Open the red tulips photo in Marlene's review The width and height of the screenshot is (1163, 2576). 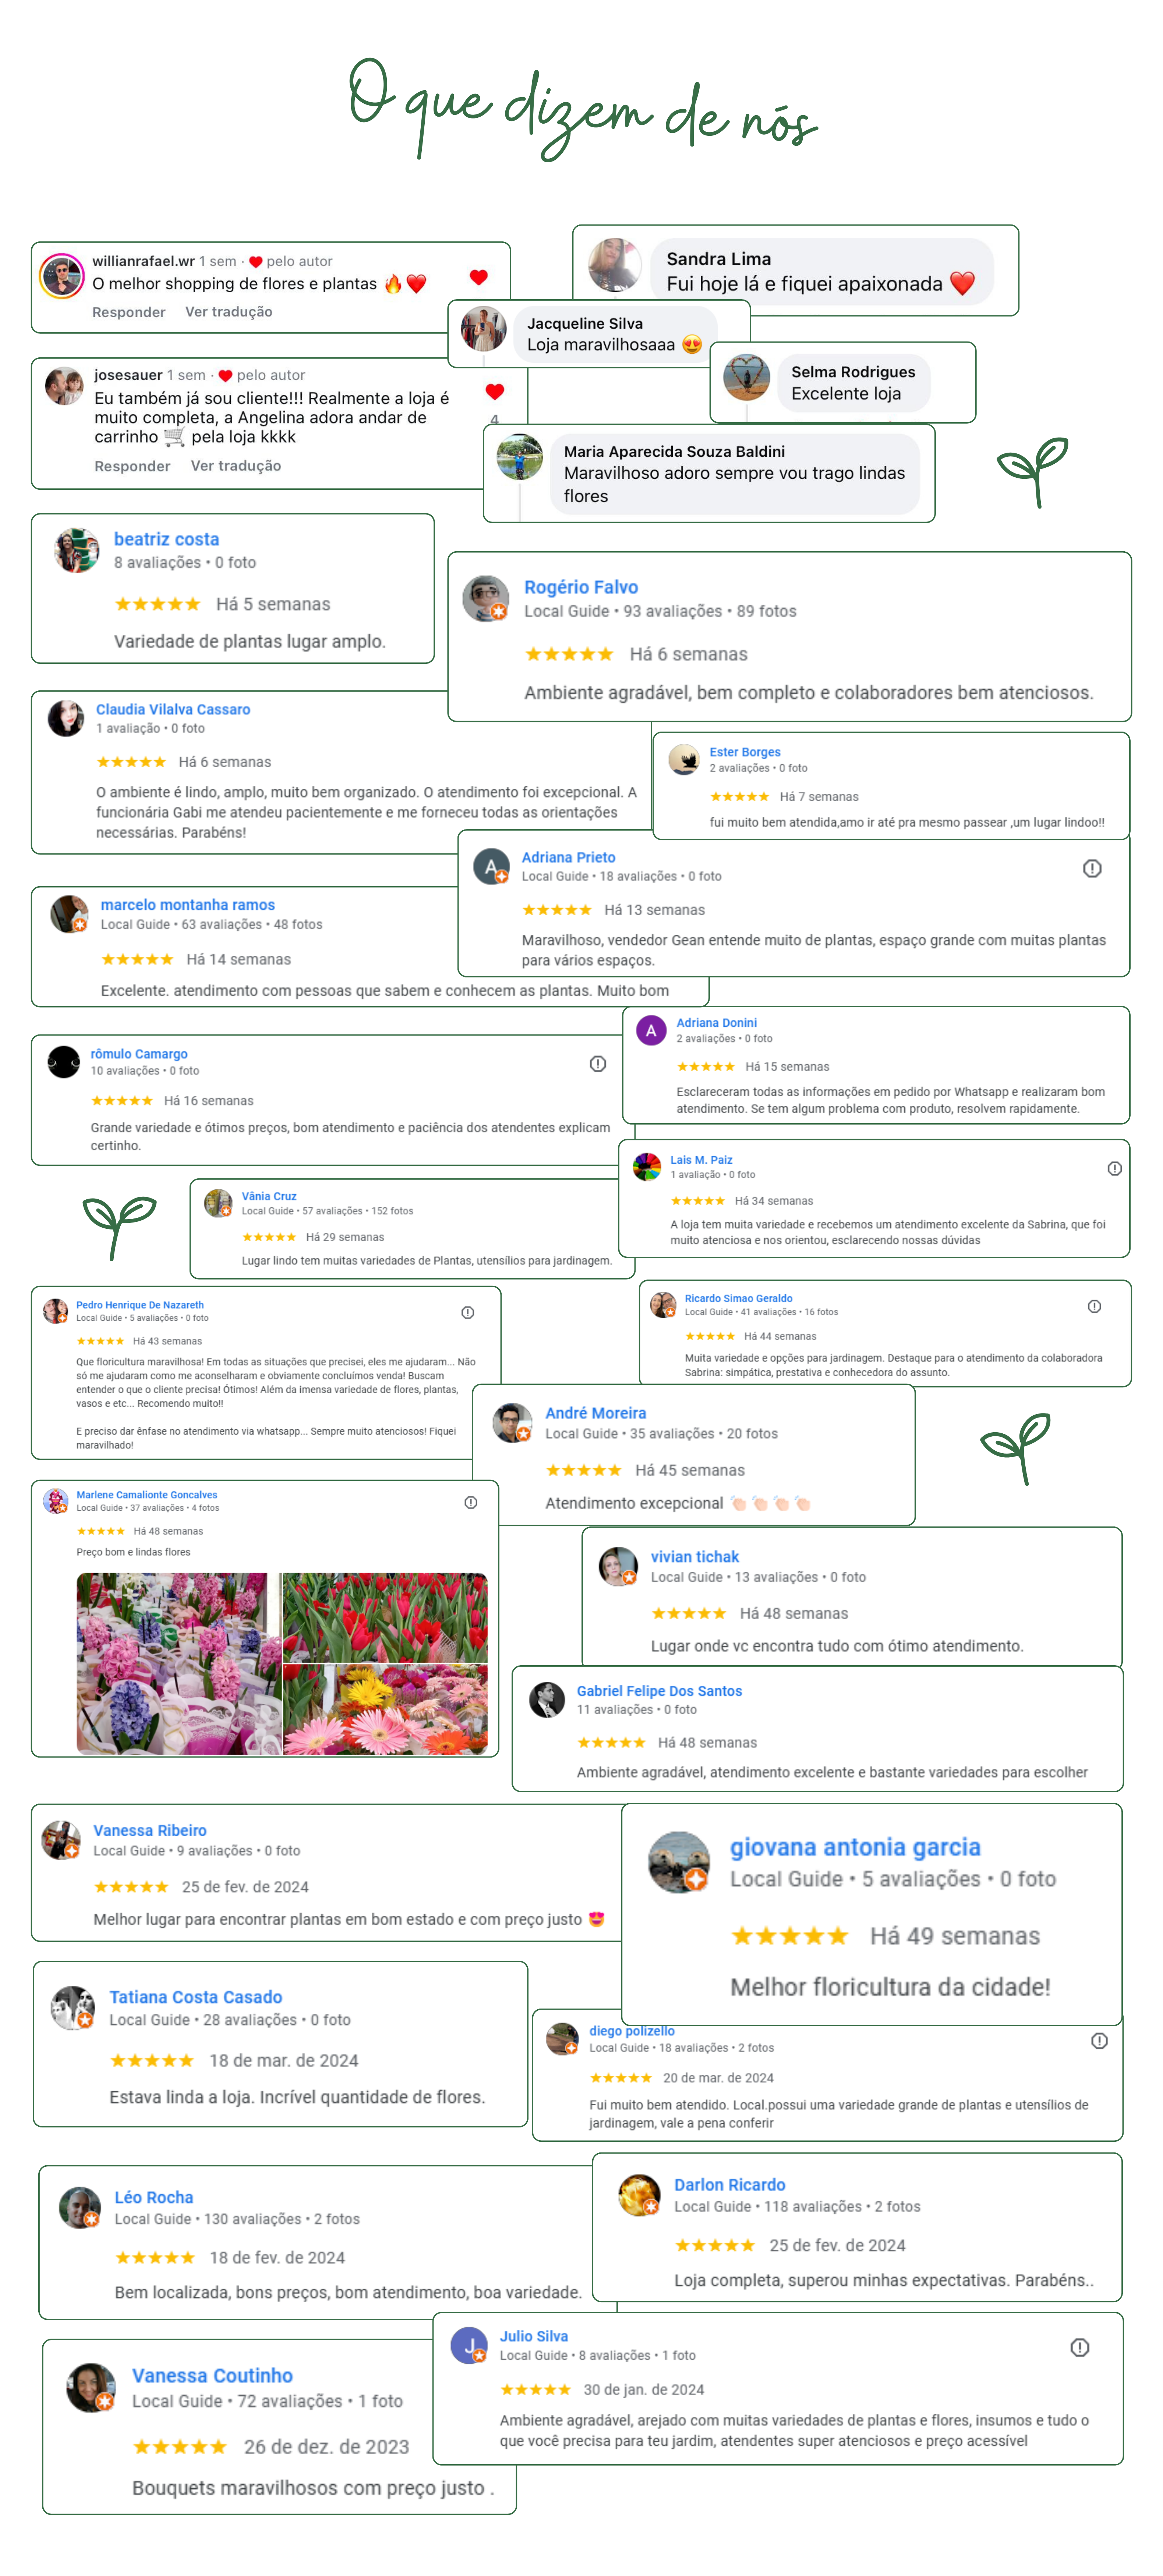coord(385,1617)
